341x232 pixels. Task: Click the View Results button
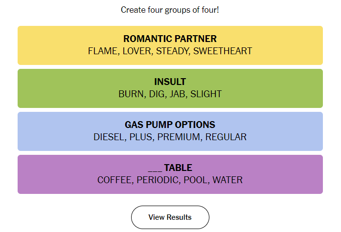pyautogui.click(x=170, y=217)
